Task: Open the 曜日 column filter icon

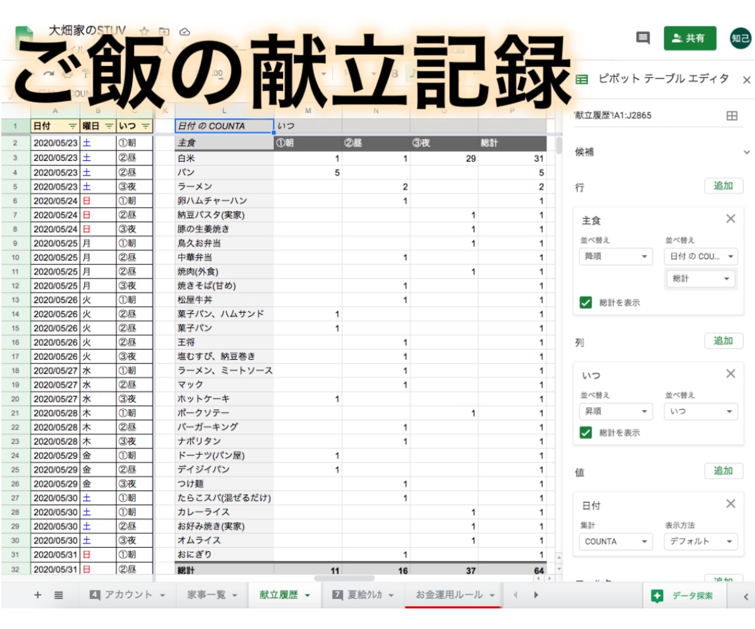Action: pos(109,126)
